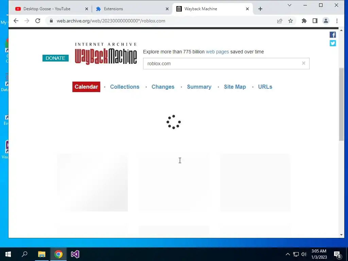Click the Chrome forward arrow button
This screenshot has width=348, height=261.
[x=27, y=21]
